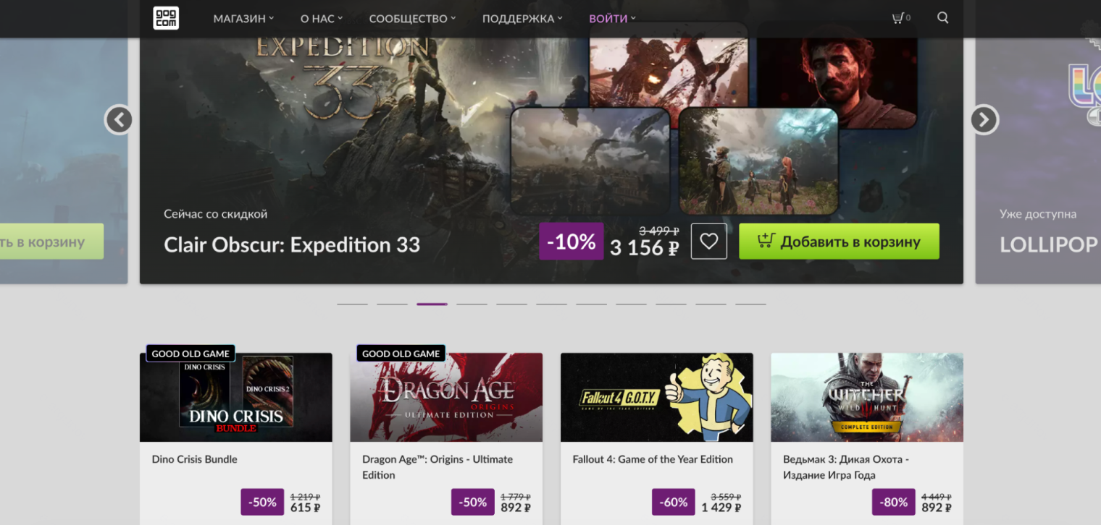
Task: Expand the СООБЩЕСТВО dropdown chevron
Action: tap(453, 19)
